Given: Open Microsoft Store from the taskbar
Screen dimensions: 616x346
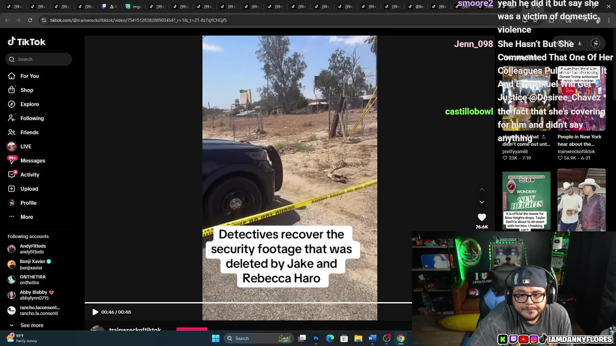Looking at the screenshot, I should (344, 338).
